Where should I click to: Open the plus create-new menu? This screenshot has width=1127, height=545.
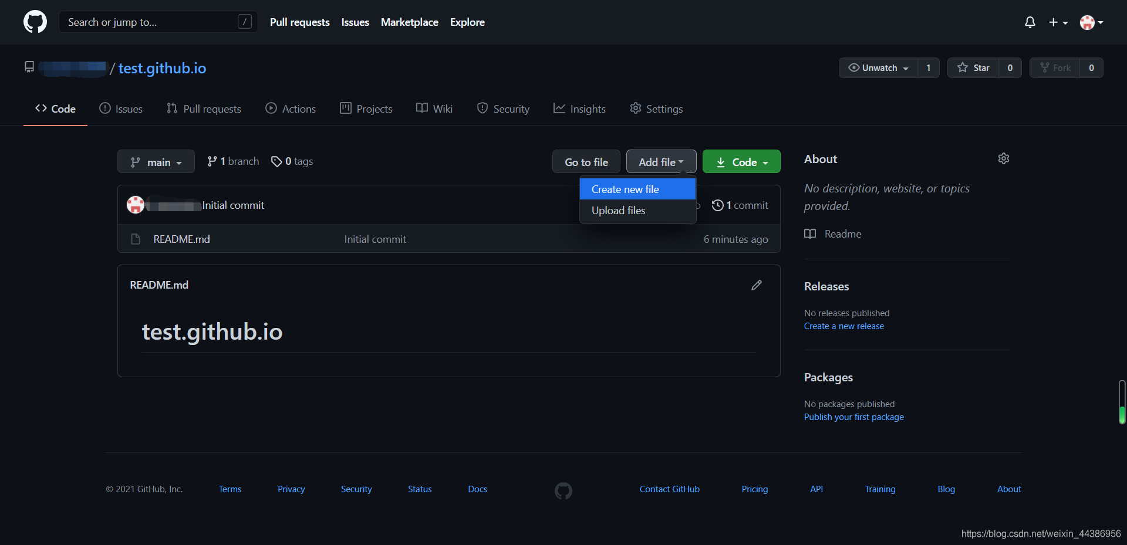[1058, 22]
